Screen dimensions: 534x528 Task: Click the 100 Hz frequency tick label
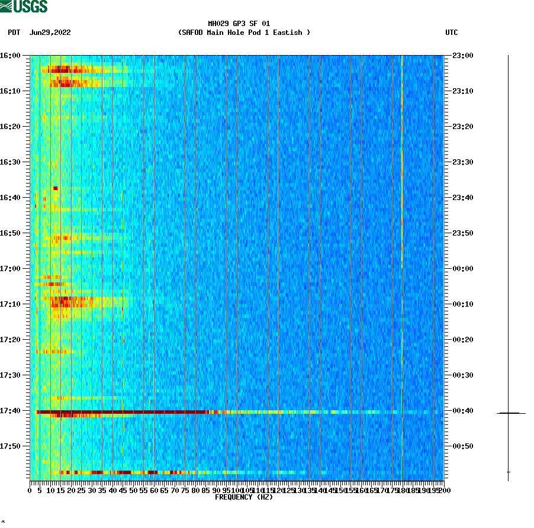237,491
